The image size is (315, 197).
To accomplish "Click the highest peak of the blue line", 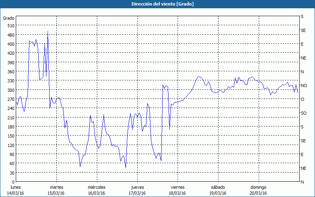I will pyautogui.click(x=48, y=32).
